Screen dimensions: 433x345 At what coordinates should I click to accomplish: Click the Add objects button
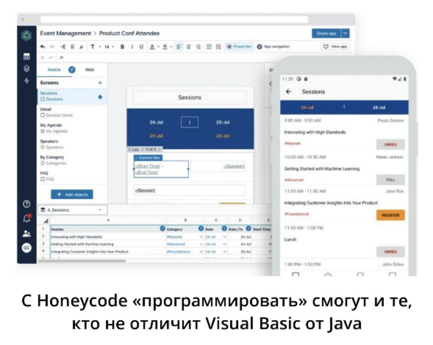(x=72, y=194)
